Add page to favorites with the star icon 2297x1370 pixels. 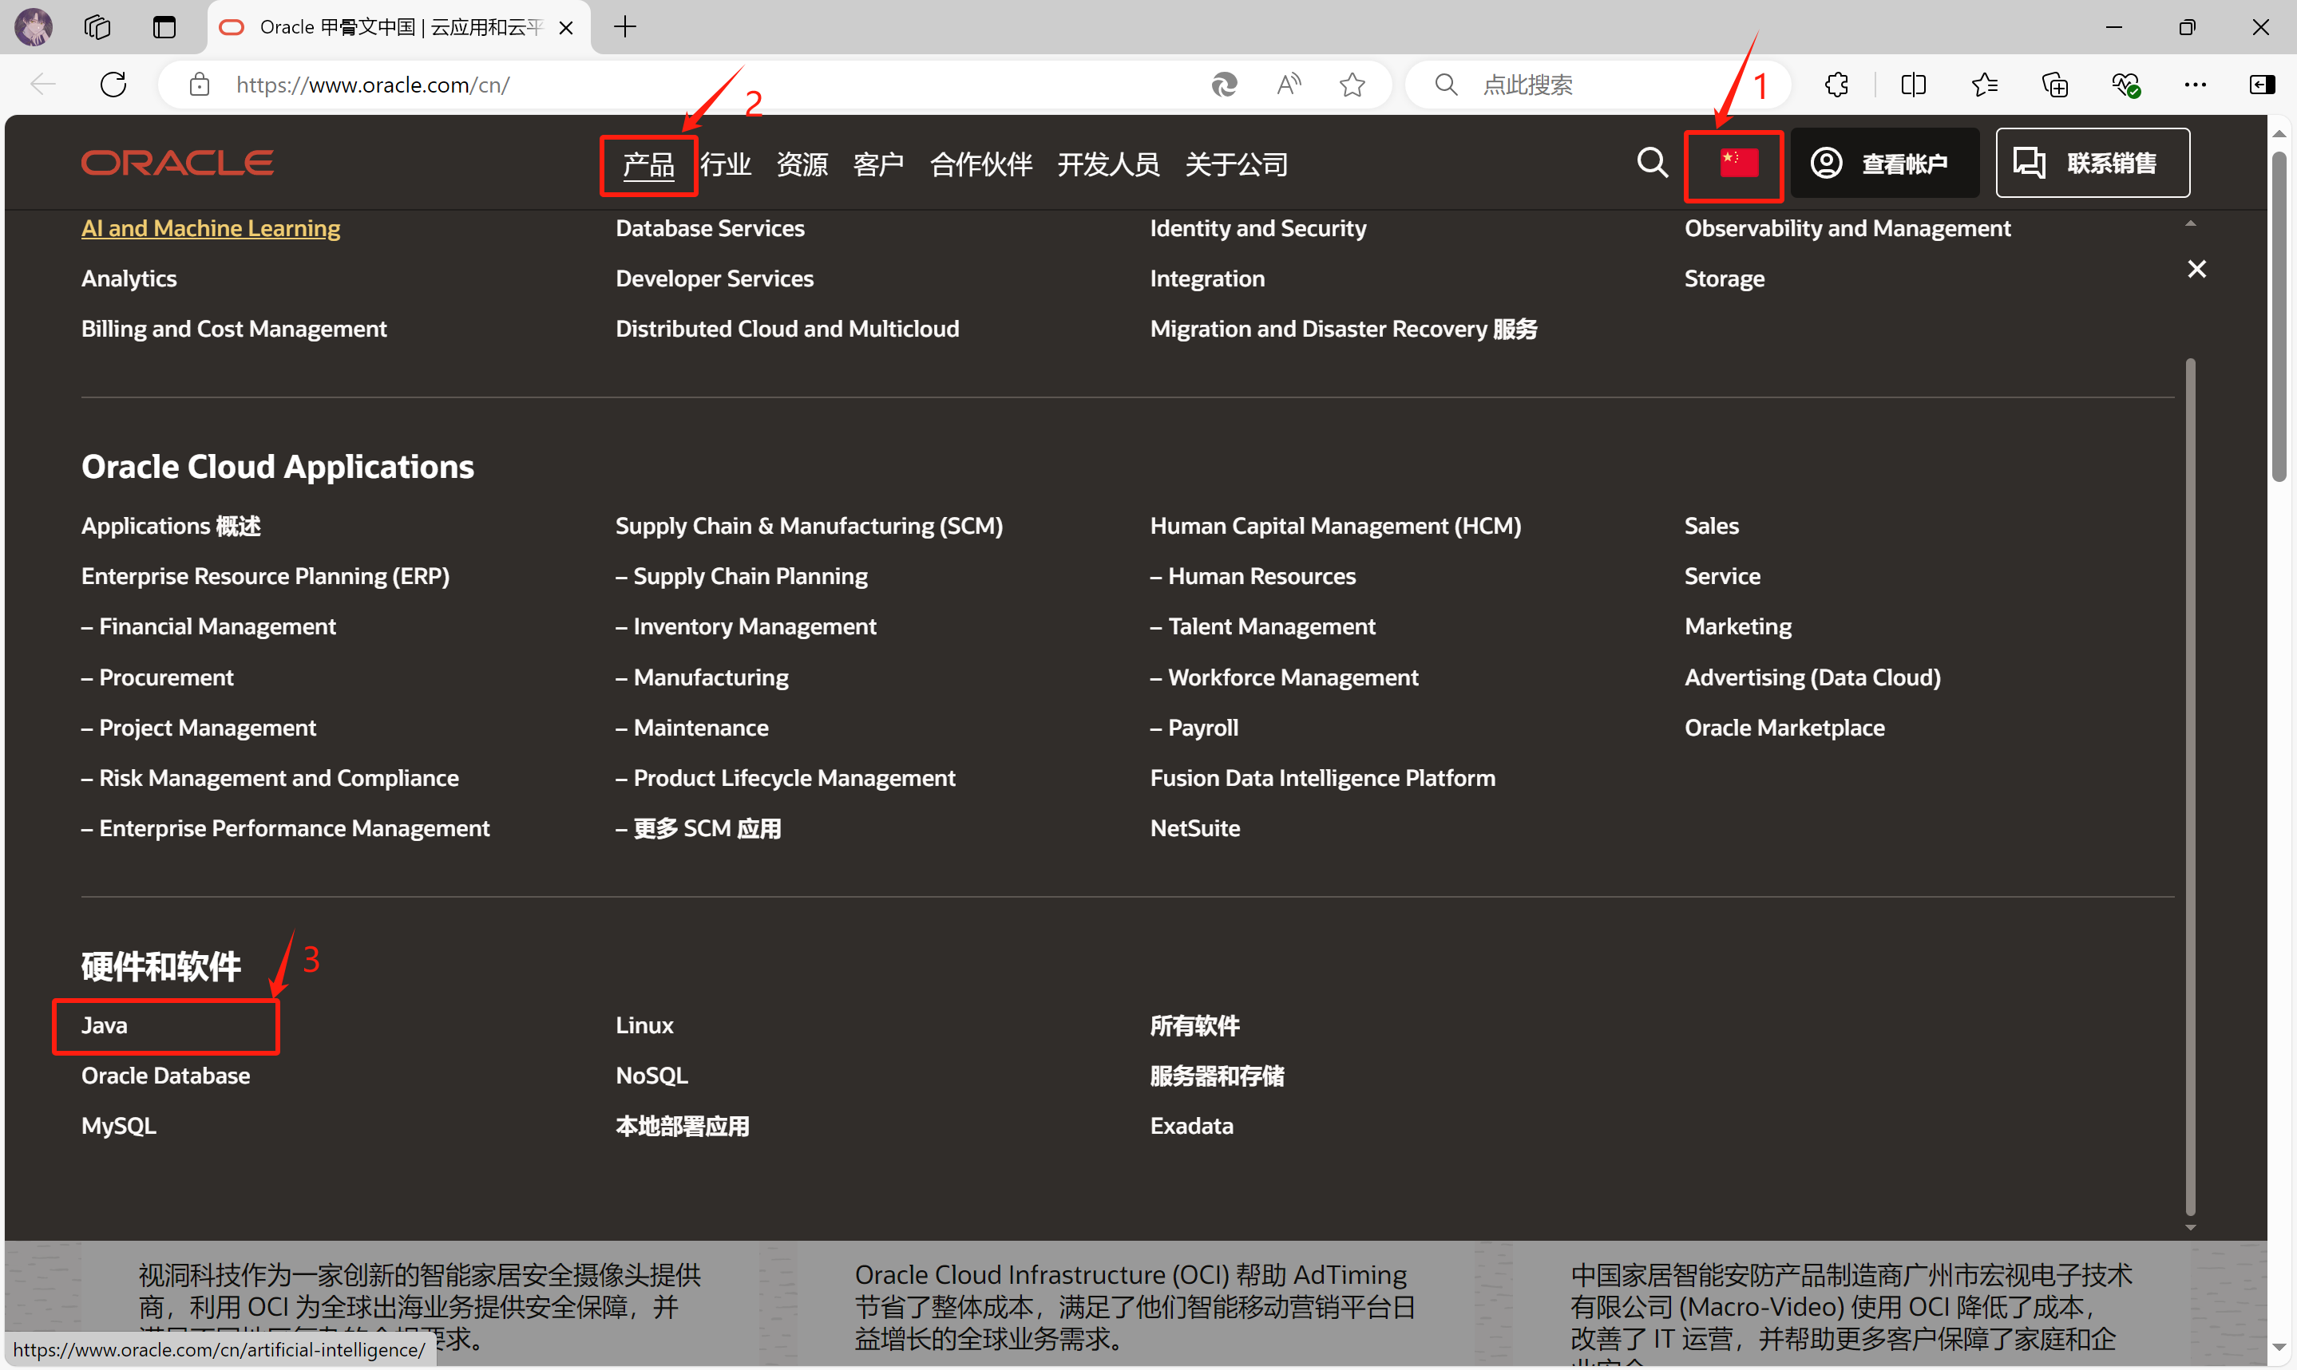click(1352, 85)
